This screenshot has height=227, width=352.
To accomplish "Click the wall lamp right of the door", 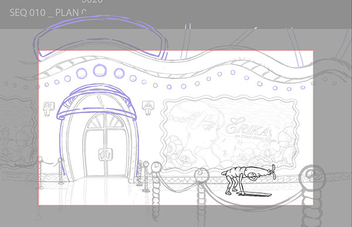I will coord(148,107).
